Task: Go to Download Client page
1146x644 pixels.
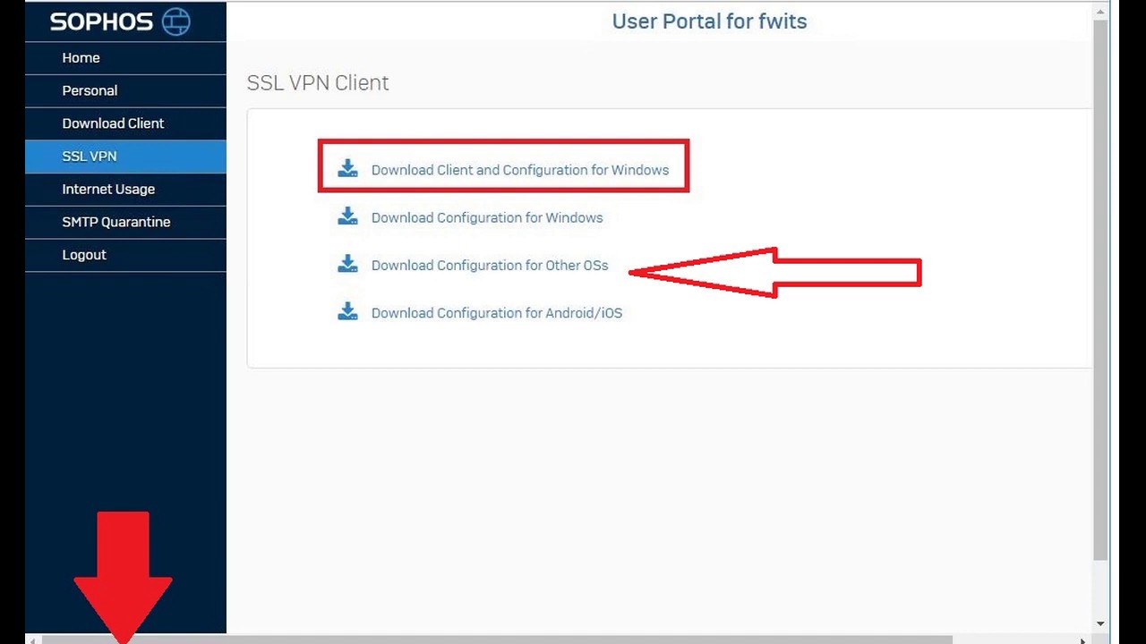Action: coord(125,123)
